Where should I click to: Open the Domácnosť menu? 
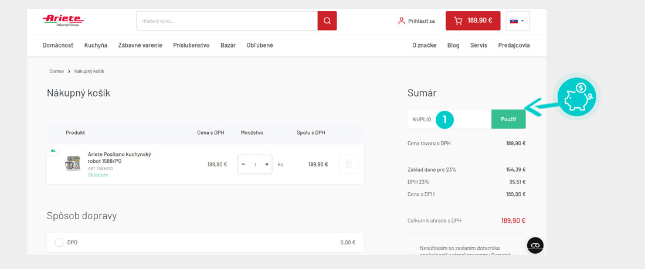coord(58,45)
